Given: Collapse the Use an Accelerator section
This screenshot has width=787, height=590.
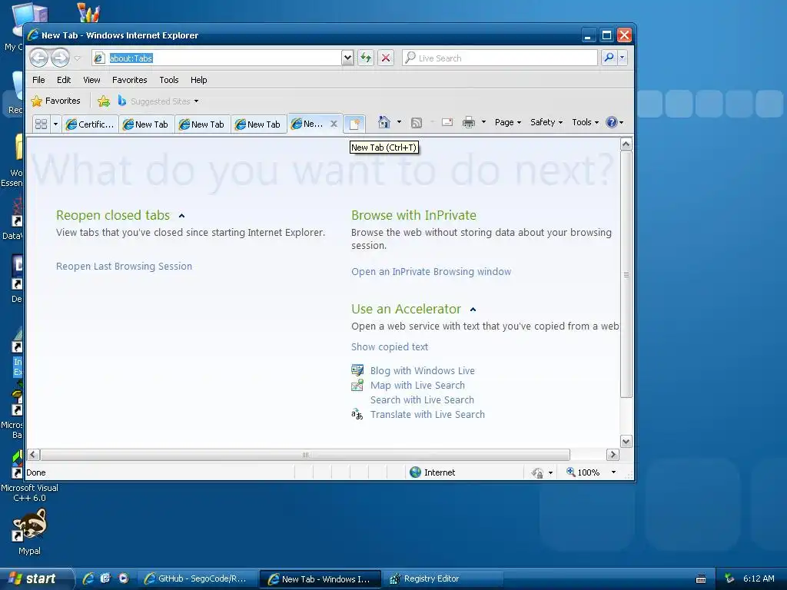Looking at the screenshot, I should click(473, 310).
